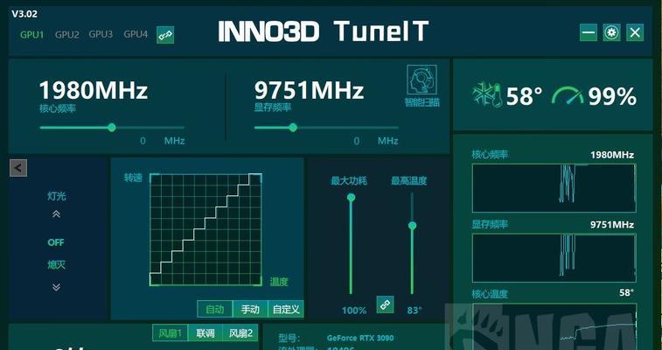The width and height of the screenshot is (662, 350).
Task: Click the 100% power limit value
Action: 354,311
